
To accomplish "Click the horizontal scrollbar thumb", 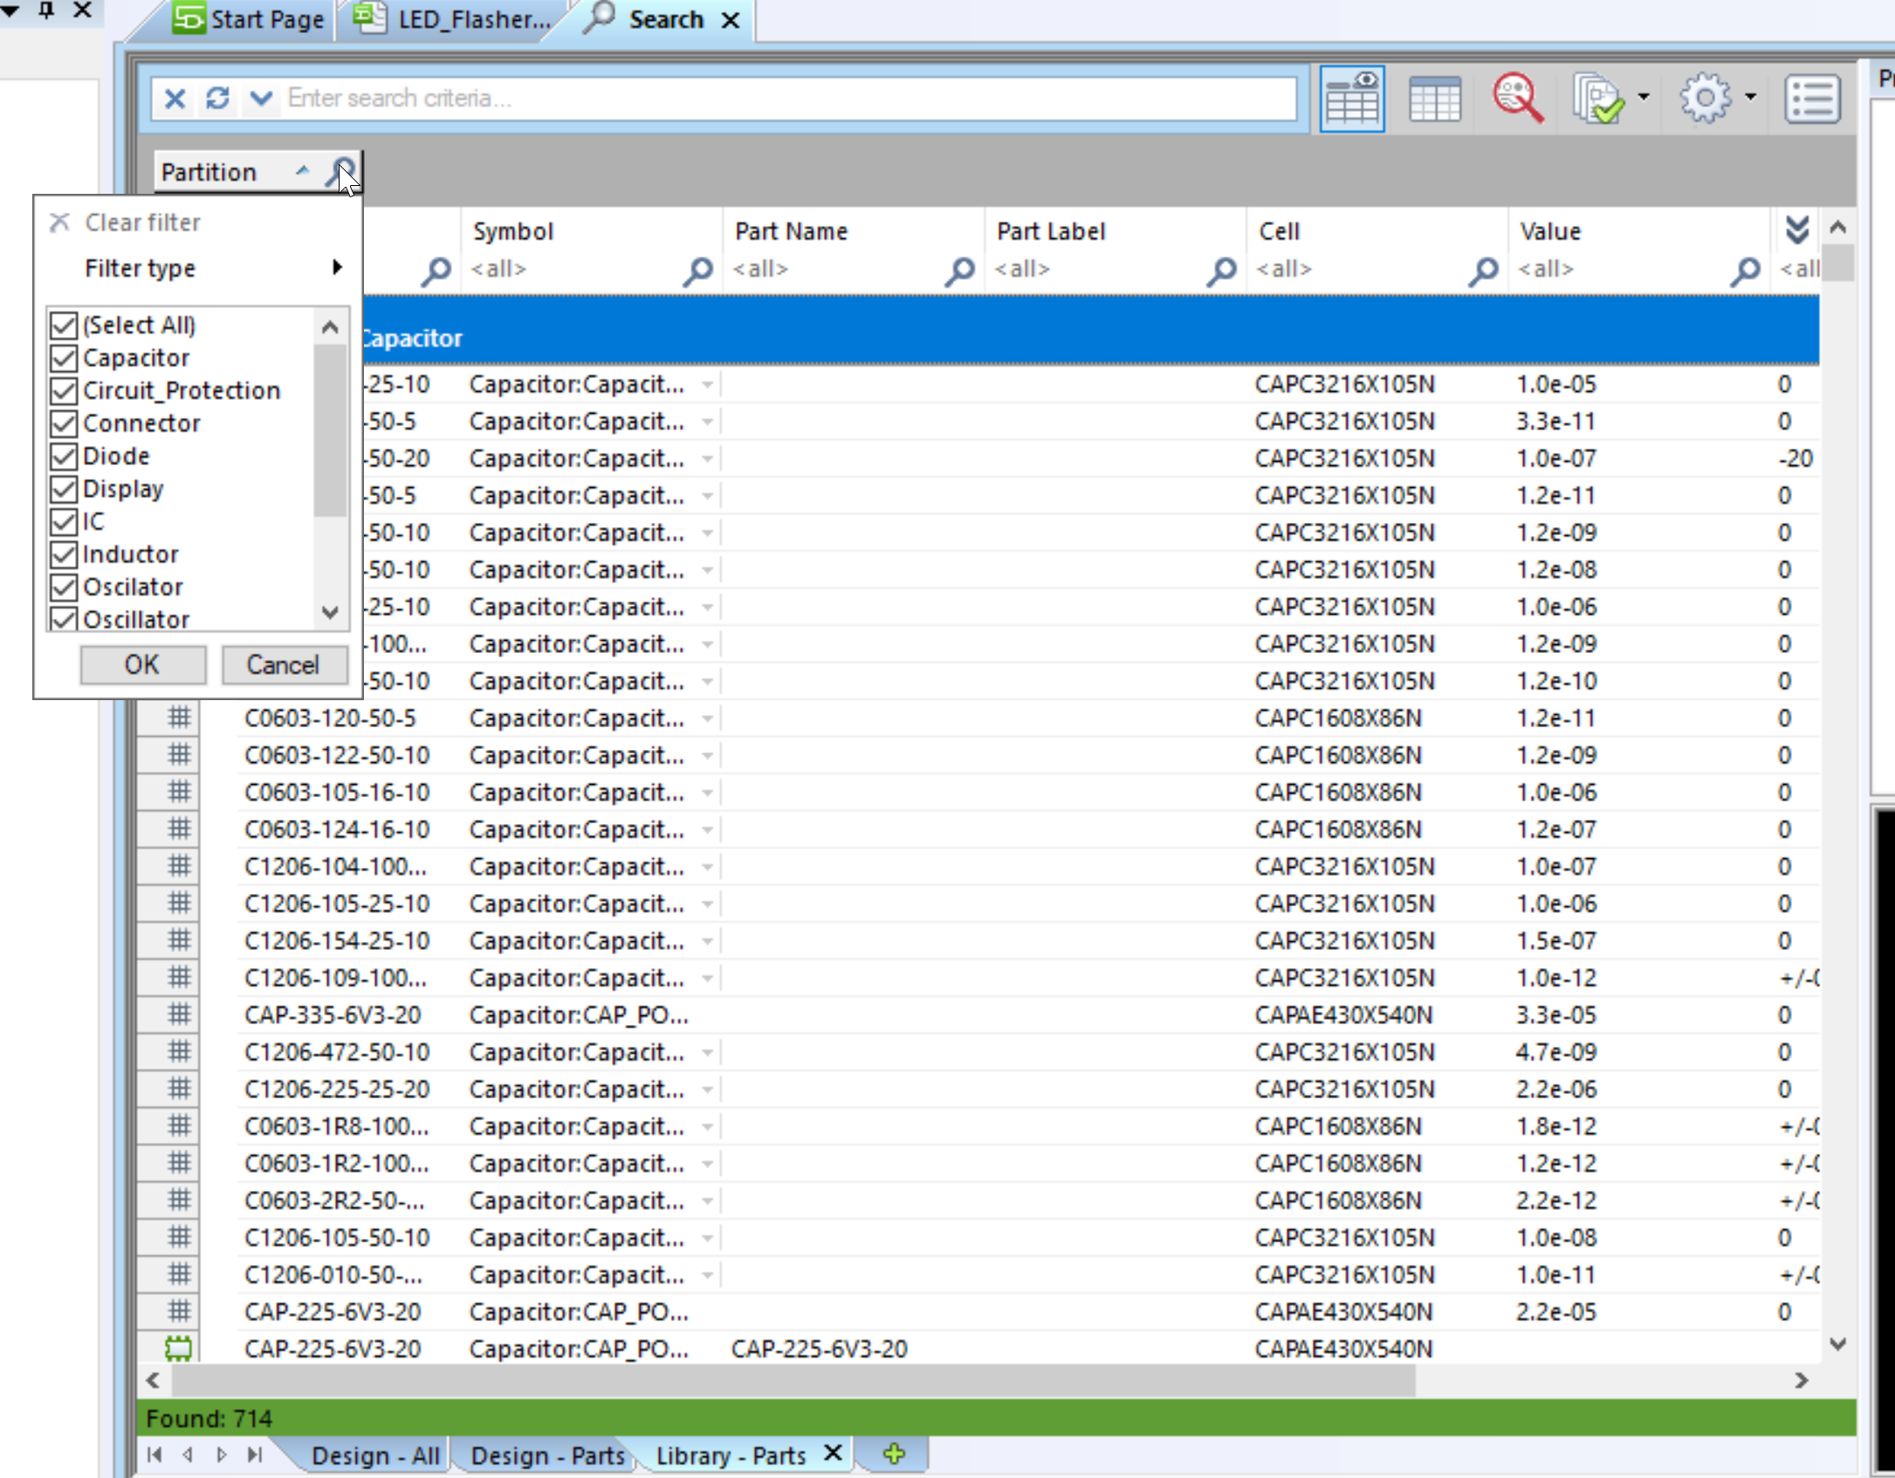I will 793,1380.
